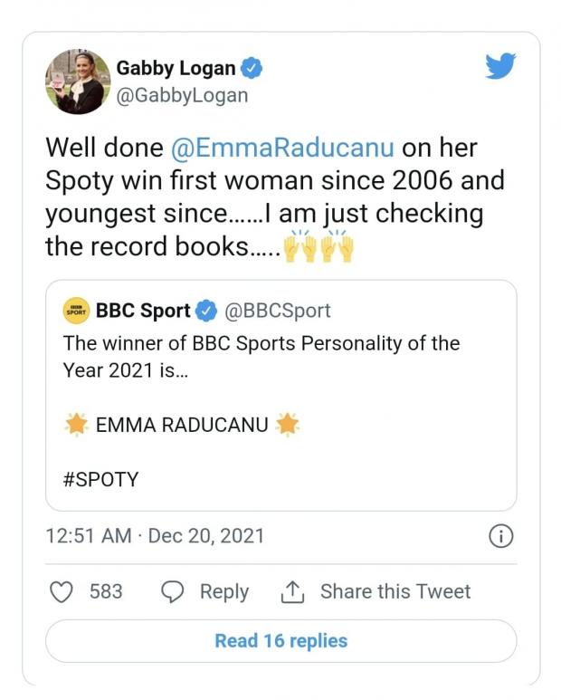Open the @GabbyLogan handle
The width and height of the screenshot is (561, 700).
click(182, 95)
